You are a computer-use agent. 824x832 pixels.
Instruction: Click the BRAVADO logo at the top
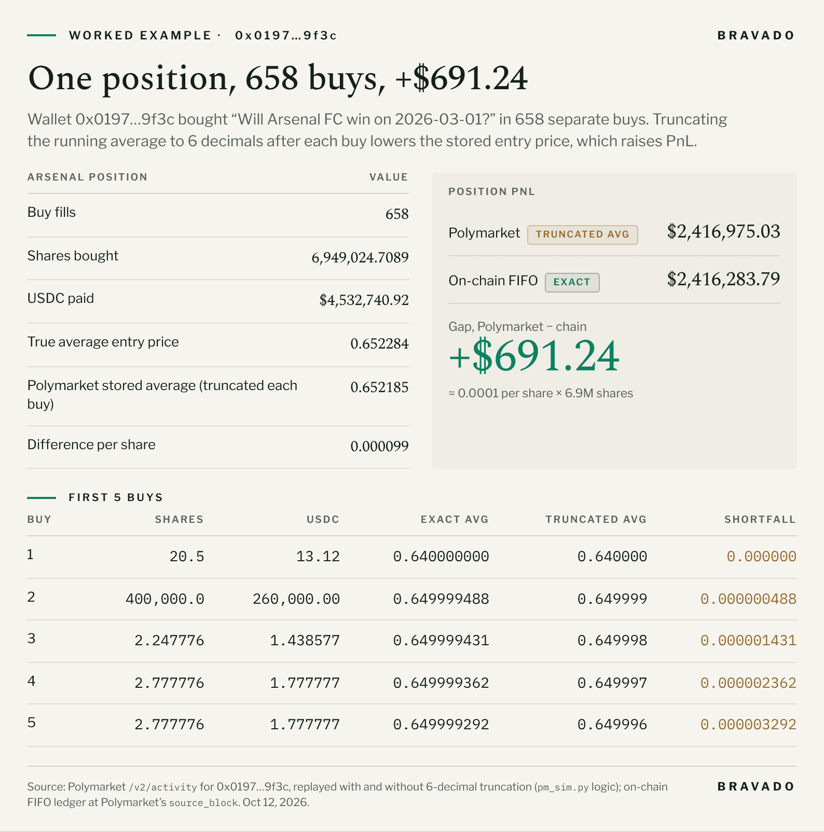coord(756,35)
